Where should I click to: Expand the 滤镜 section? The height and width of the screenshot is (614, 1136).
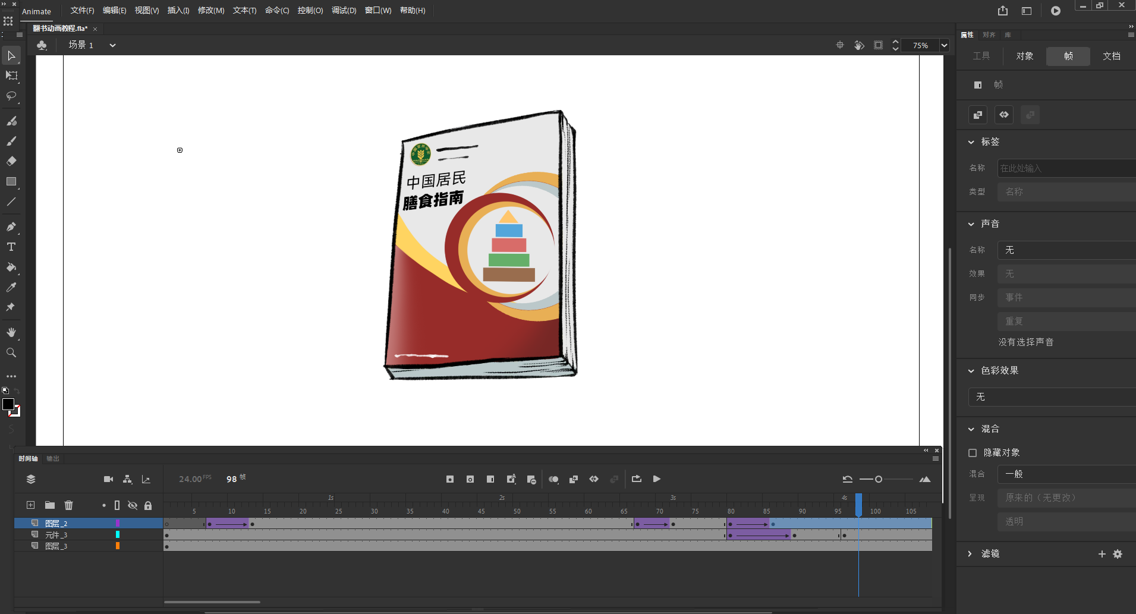(x=970, y=554)
